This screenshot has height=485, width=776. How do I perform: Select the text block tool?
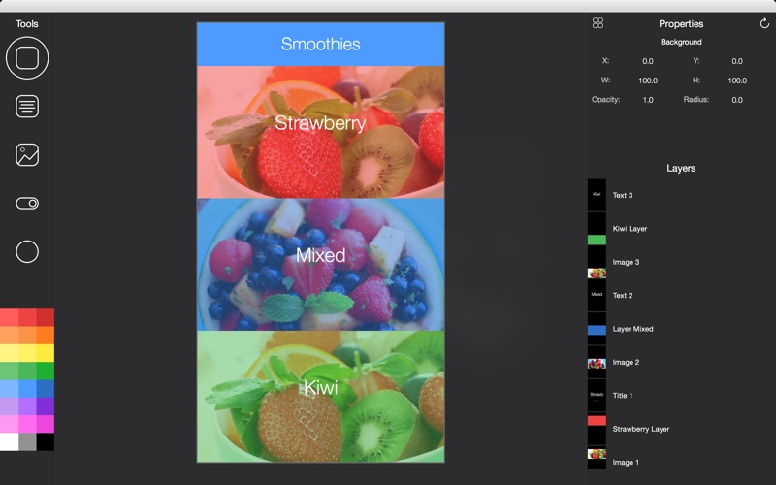27,107
